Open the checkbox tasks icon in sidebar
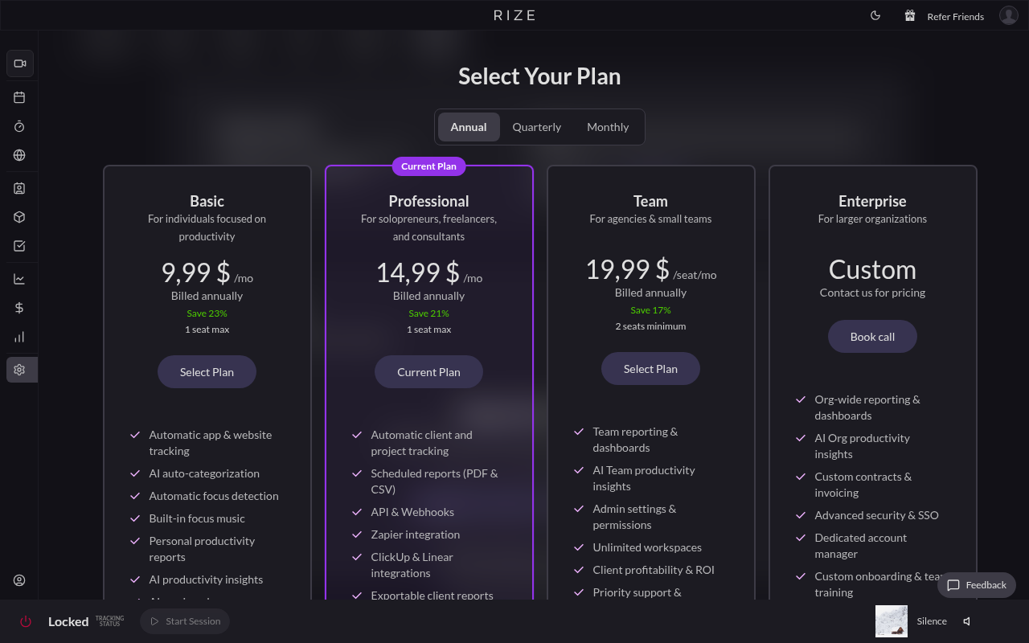 point(19,246)
